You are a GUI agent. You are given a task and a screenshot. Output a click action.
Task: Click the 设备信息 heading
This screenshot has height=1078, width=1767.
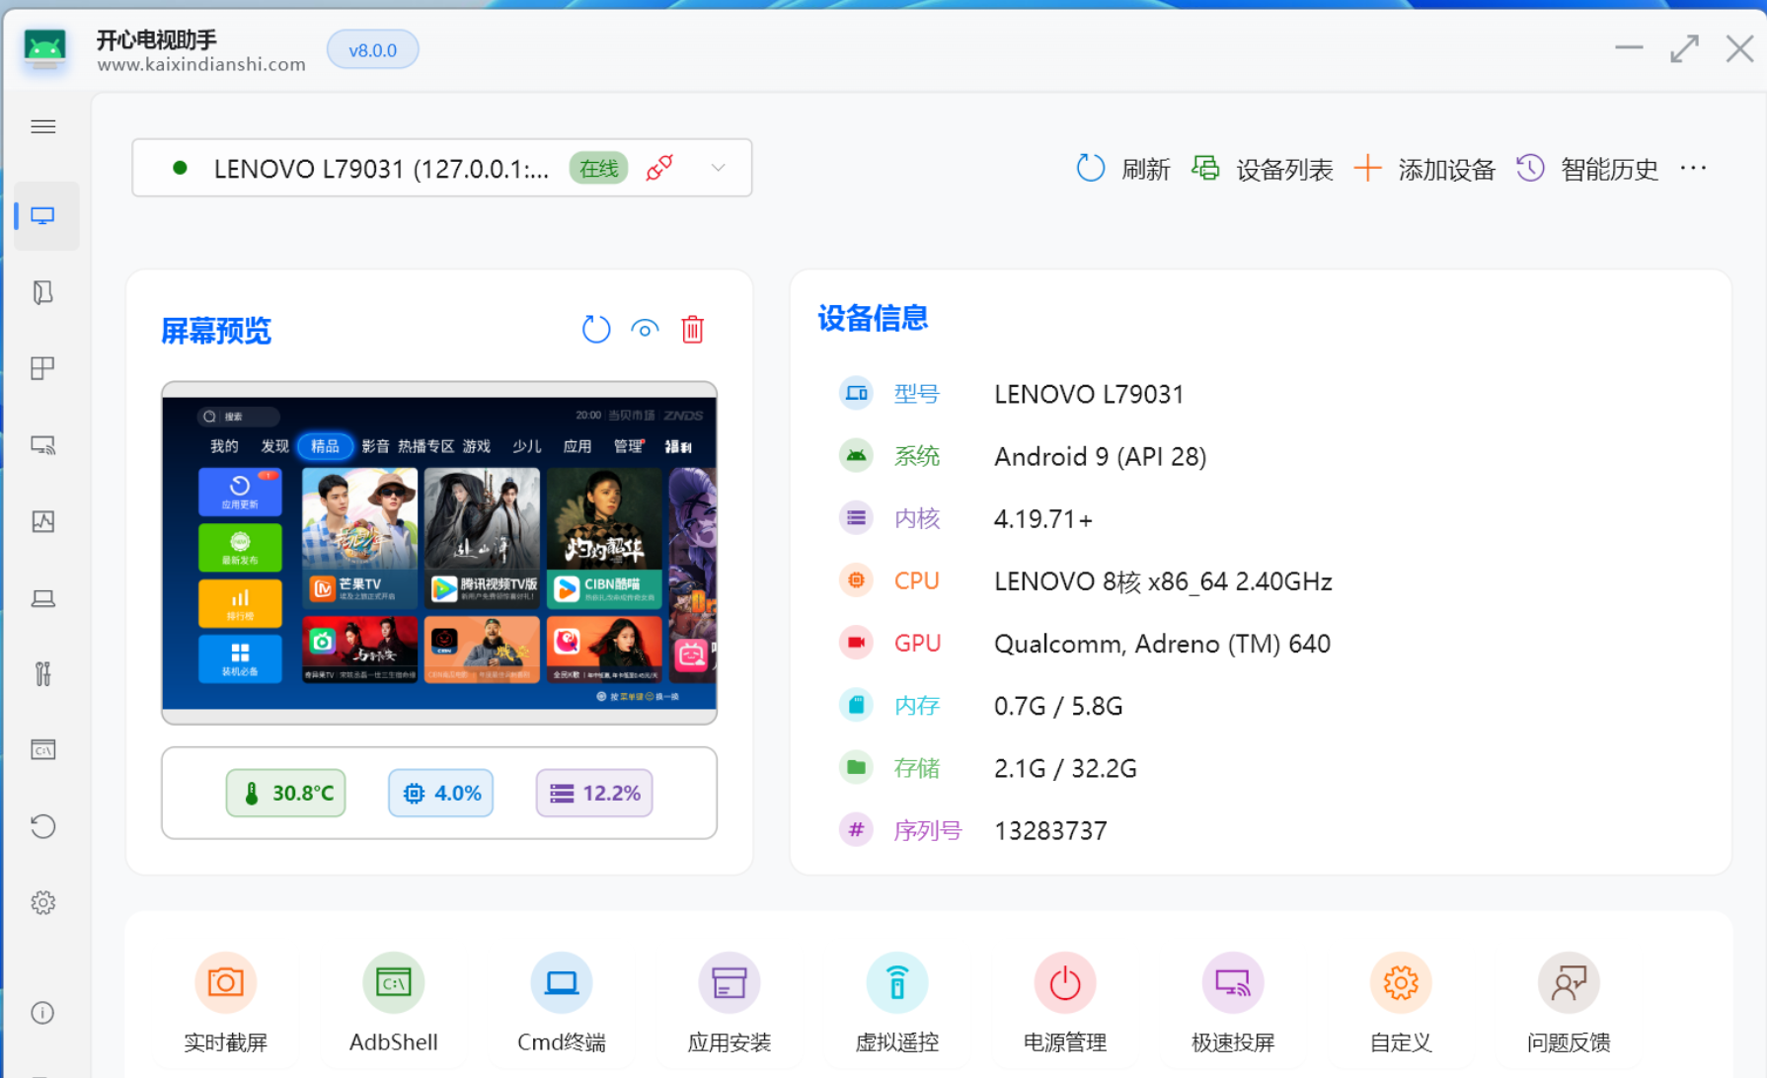873,318
